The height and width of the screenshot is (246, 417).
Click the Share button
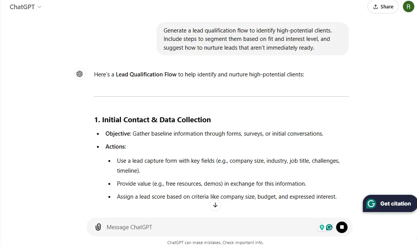[x=383, y=6]
